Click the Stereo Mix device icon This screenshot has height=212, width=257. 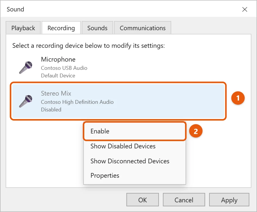[x=26, y=101]
